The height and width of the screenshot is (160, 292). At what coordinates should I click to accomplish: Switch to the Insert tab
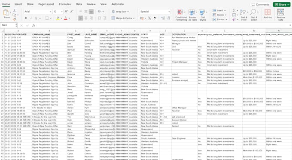(18, 4)
